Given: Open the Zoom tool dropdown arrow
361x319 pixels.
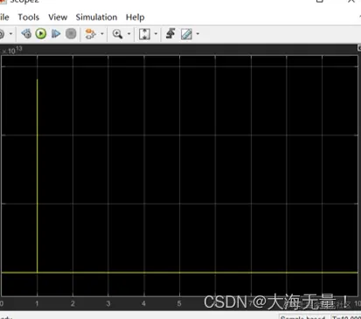Looking at the screenshot, I should [128, 34].
